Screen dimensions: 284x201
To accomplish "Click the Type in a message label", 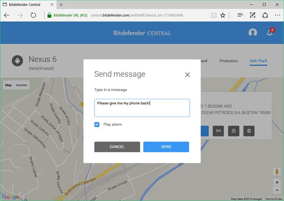I will tap(110, 90).
